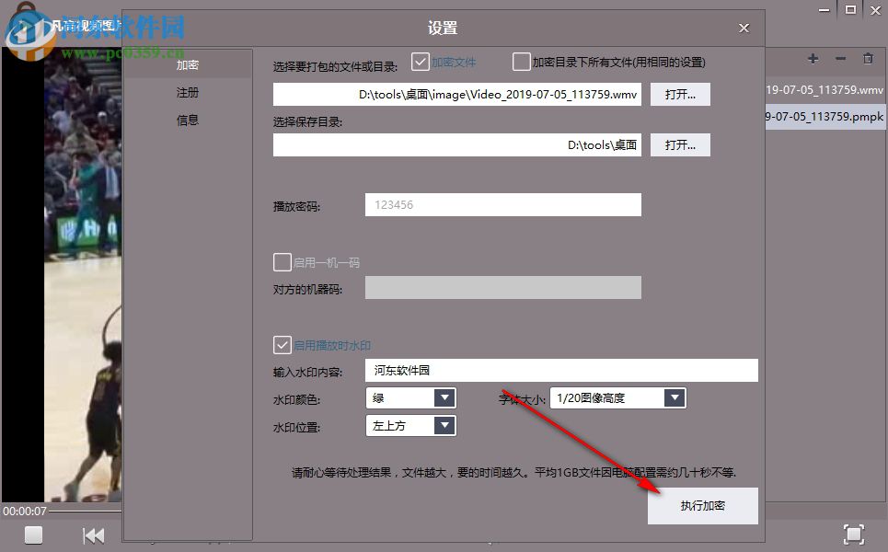This screenshot has width=888, height=552.
Task: Disable the 启用播放时水印 checkbox
Action: click(283, 345)
